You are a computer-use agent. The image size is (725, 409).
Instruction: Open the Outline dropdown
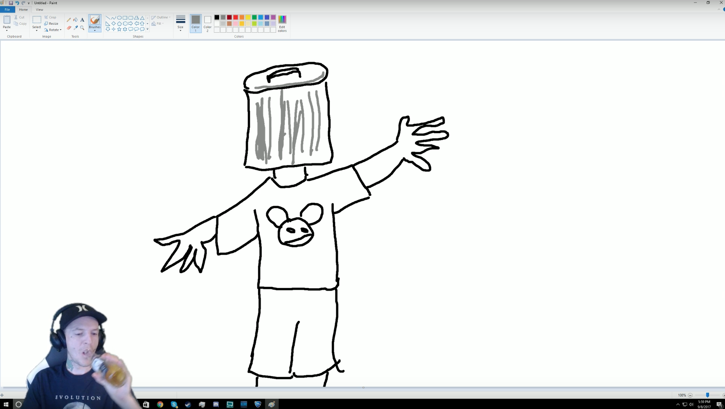[x=161, y=17]
